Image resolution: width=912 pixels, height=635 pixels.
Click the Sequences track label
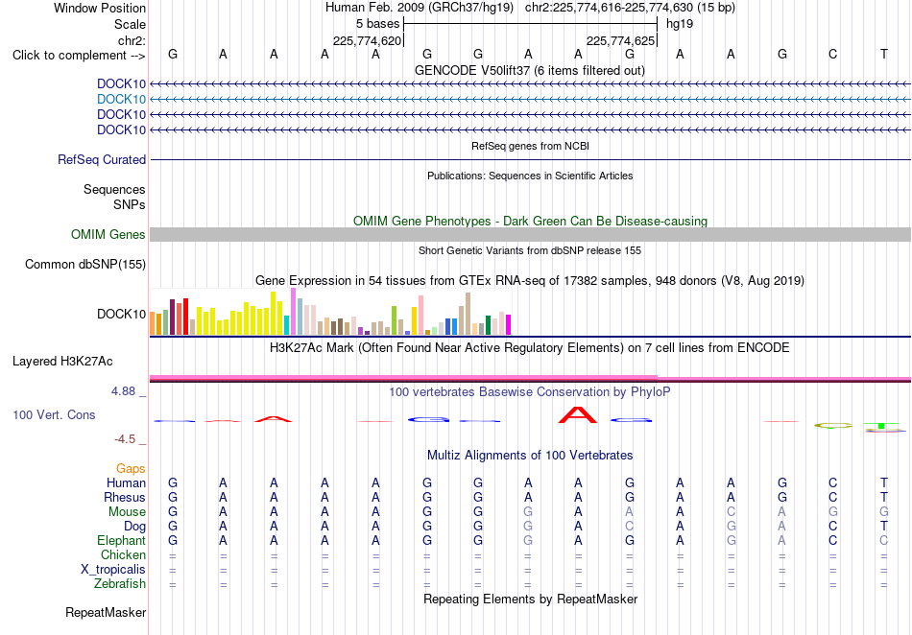coord(114,189)
